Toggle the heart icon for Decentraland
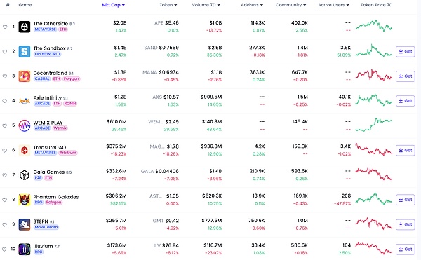 click(x=5, y=76)
